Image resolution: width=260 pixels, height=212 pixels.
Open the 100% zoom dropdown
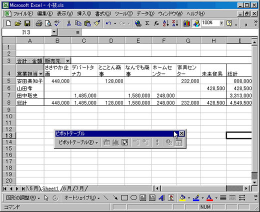click(x=221, y=23)
